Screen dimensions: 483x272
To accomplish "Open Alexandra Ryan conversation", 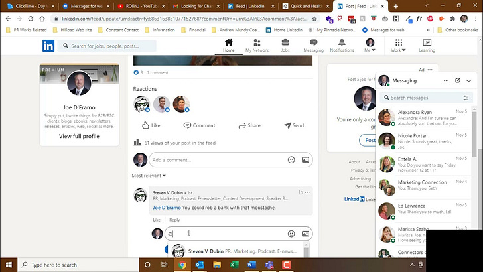I will [423, 117].
